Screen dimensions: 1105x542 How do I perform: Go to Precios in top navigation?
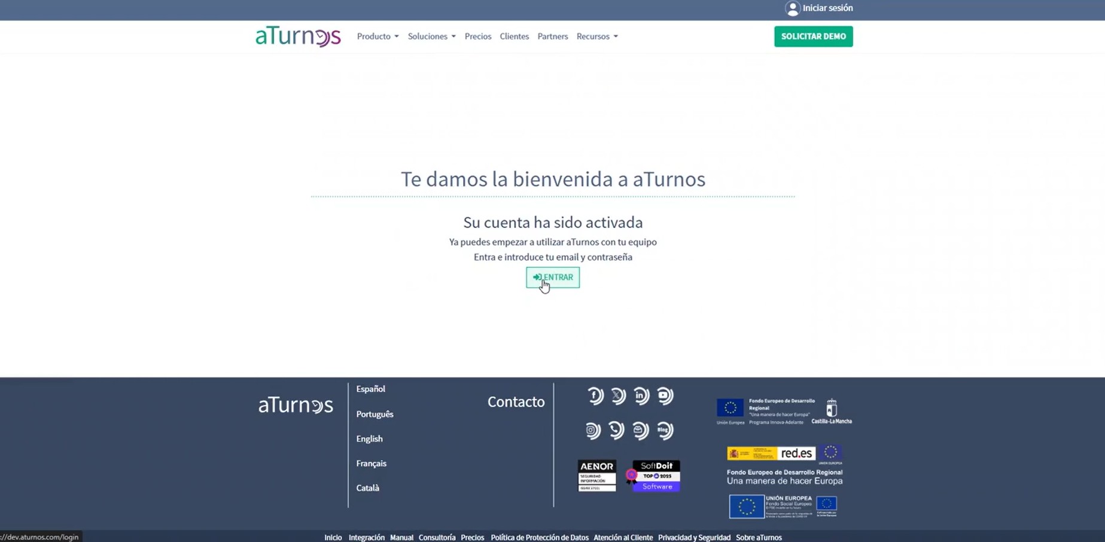[477, 36]
